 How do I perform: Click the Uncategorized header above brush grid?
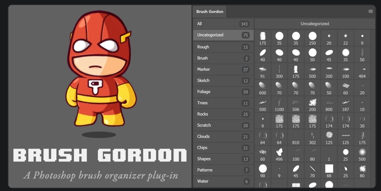click(315, 24)
